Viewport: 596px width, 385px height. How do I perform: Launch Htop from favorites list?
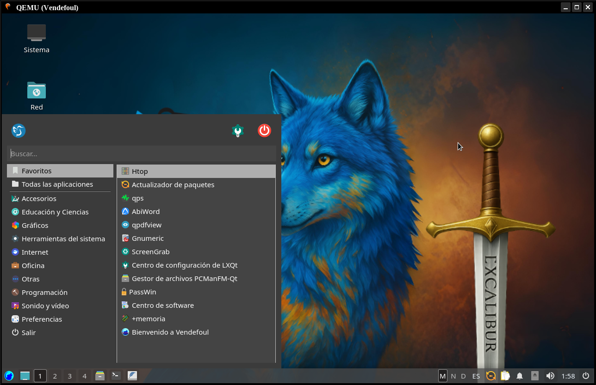coord(140,171)
